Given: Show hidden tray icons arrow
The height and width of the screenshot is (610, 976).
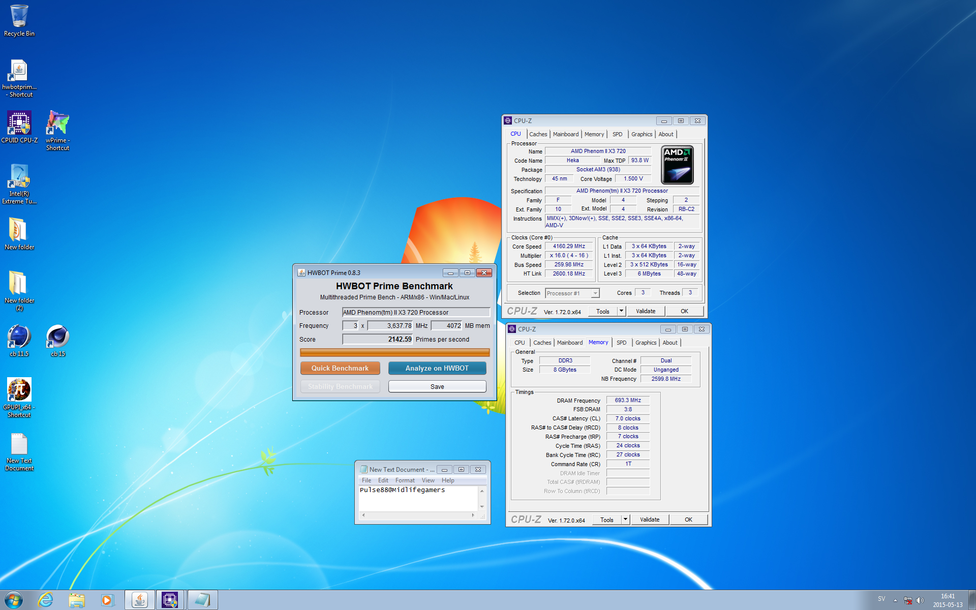Looking at the screenshot, I should tap(895, 600).
